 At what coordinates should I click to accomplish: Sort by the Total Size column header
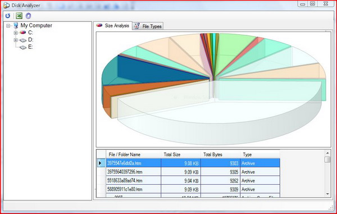point(181,154)
